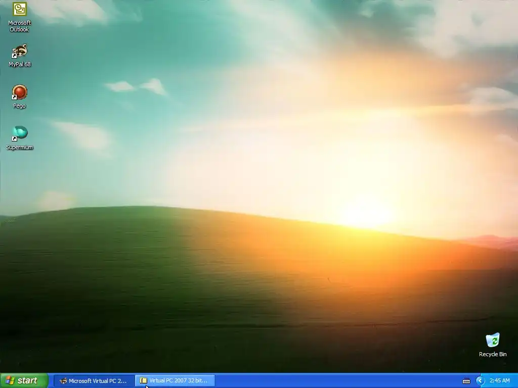Screen dimensions: 518x388
Task: Switch to Virtual PC 2007 32 bit... taskbar window
Action: click(175, 381)
